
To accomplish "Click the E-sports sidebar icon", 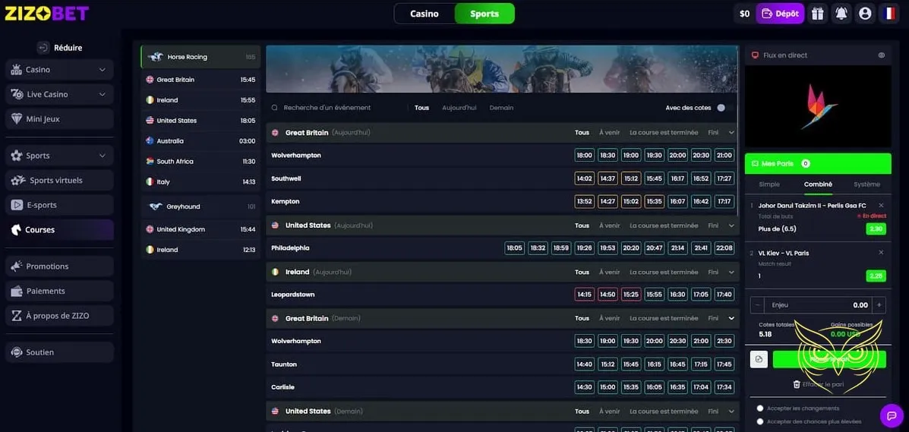I will pyautogui.click(x=16, y=205).
